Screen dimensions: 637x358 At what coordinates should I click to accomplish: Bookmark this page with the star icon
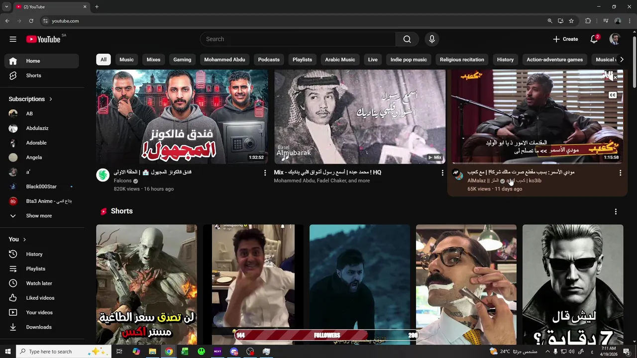tap(571, 21)
